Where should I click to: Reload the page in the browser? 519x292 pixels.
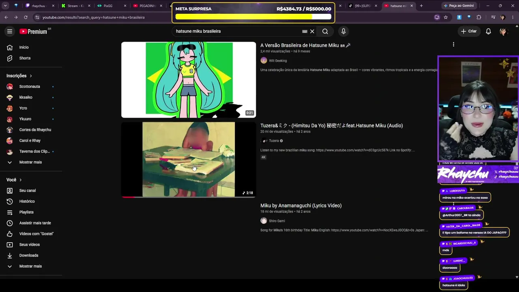click(x=26, y=17)
